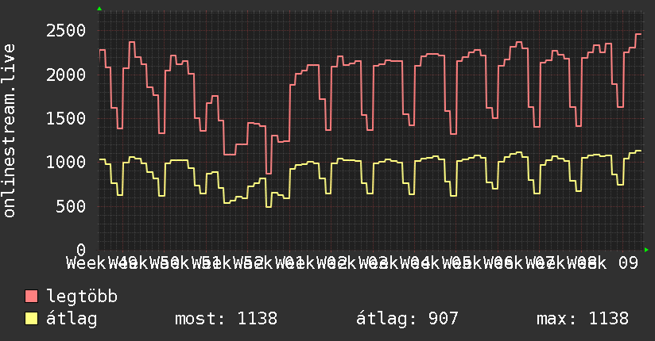Click the 1000 y-axis label

pyautogui.click(x=66, y=162)
